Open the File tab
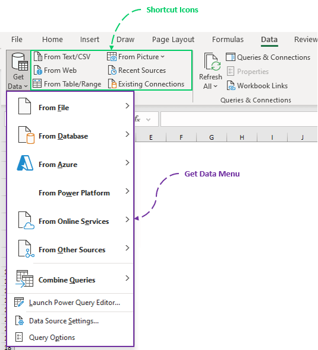The image size is (318, 350). point(17,39)
